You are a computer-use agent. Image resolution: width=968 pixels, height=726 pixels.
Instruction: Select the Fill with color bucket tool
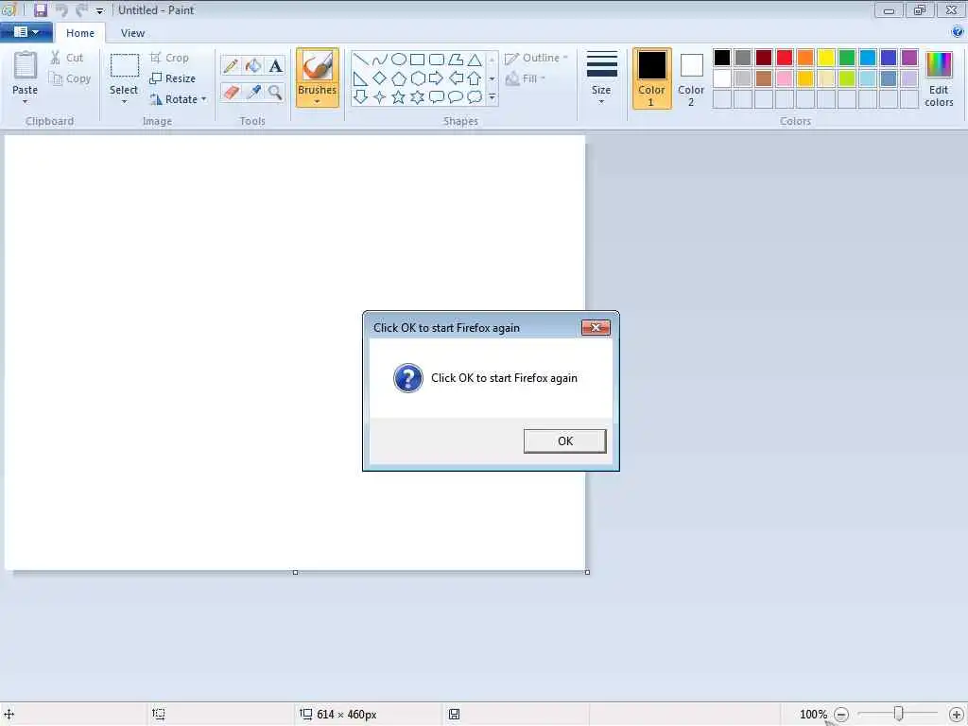[253, 65]
